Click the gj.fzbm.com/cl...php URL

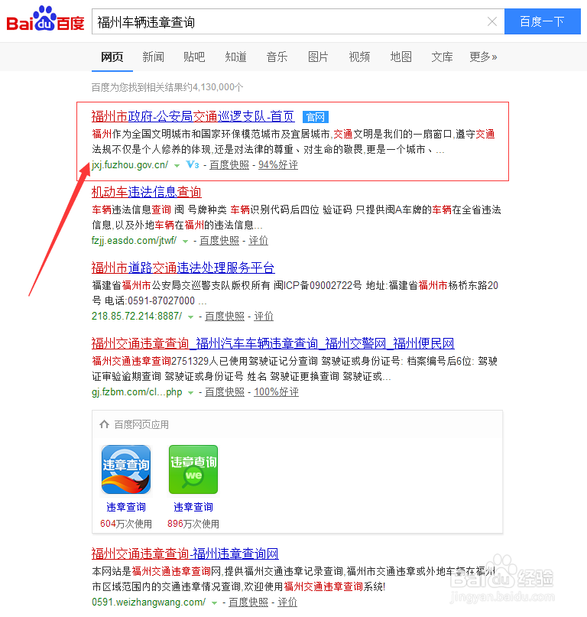(x=137, y=392)
